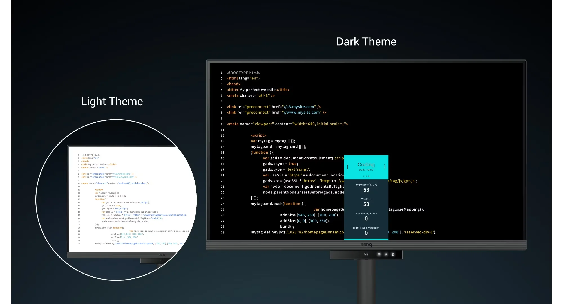
Task: Tap the first of three glowing touch keys
Action: [x=379, y=254]
